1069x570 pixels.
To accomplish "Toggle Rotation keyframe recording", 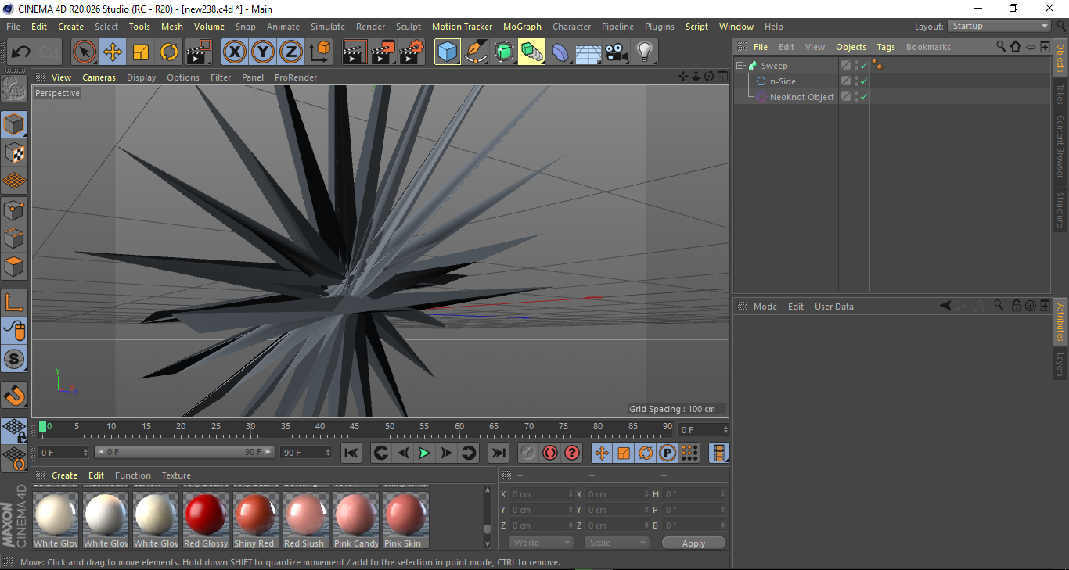I will point(646,453).
